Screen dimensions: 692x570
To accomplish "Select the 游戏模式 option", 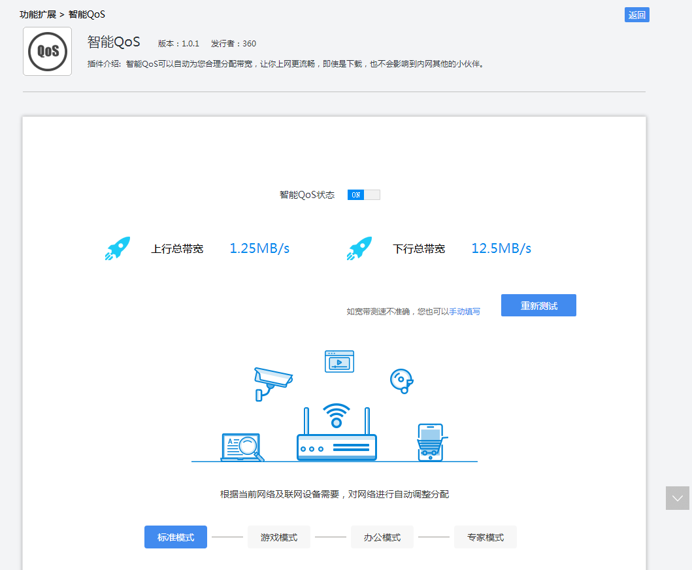I will tap(278, 537).
